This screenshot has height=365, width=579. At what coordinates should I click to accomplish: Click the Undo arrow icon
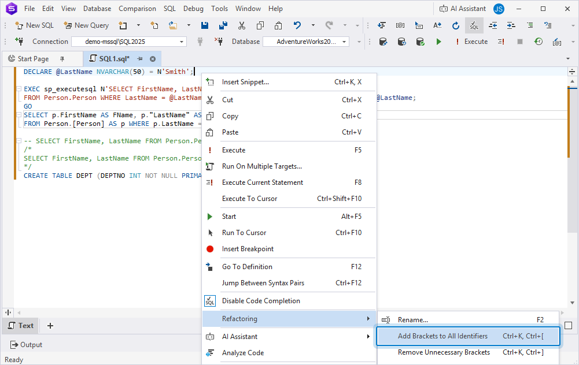click(297, 25)
